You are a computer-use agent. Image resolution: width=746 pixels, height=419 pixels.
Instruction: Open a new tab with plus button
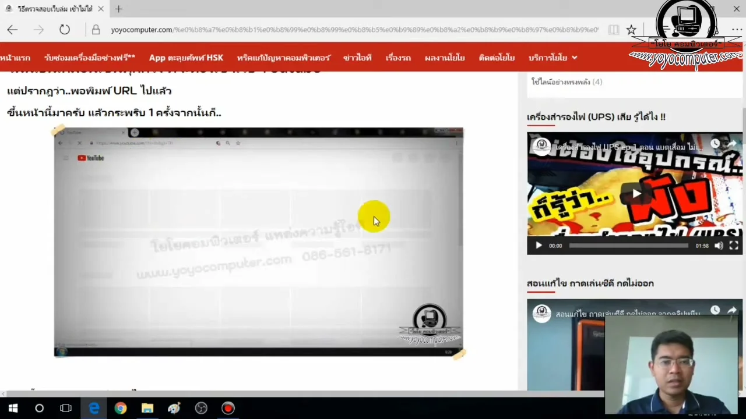[119, 9]
